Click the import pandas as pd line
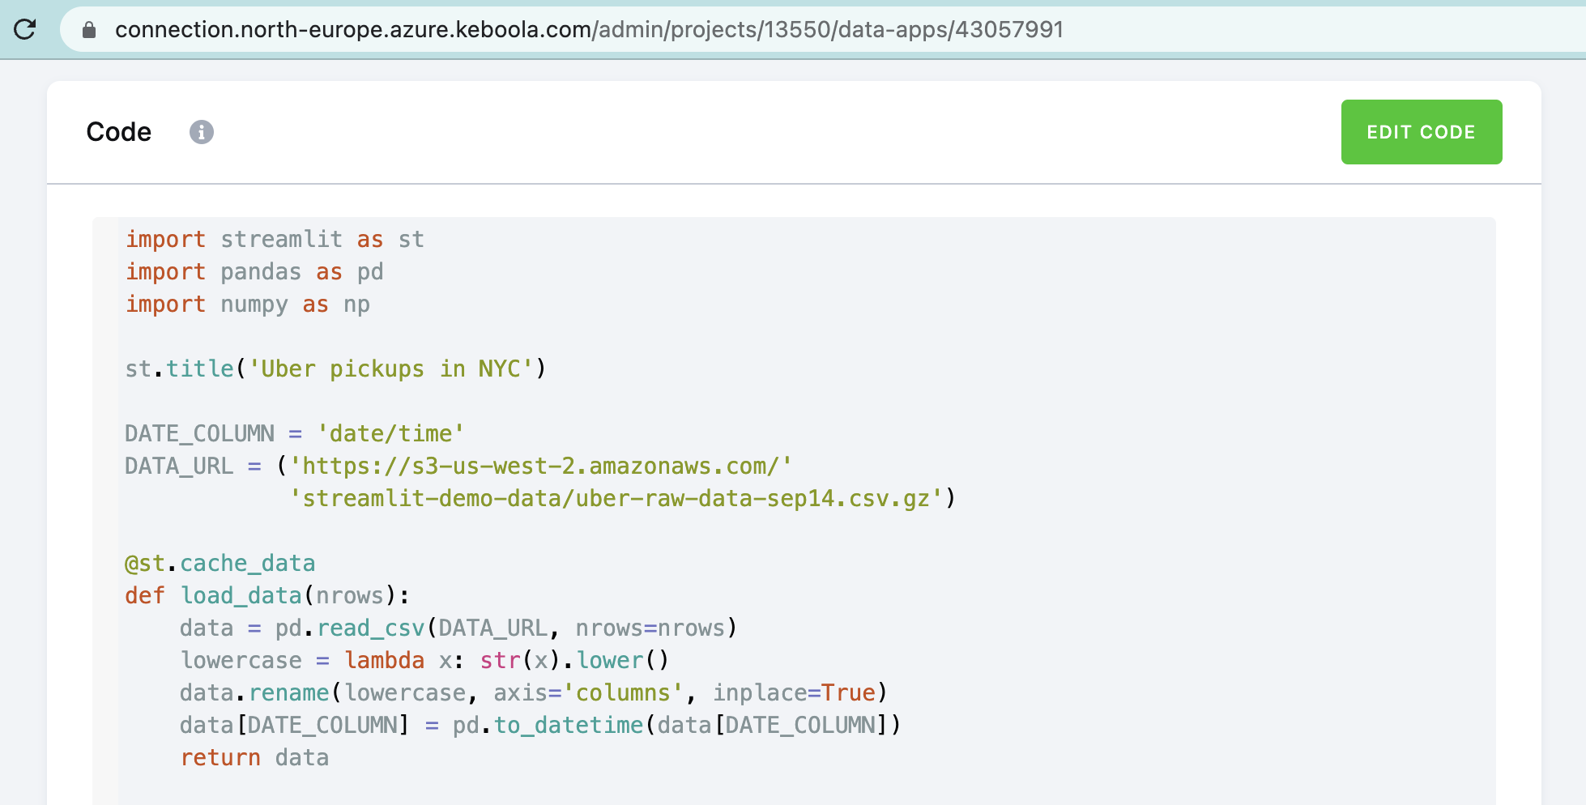The image size is (1586, 805). click(x=254, y=271)
